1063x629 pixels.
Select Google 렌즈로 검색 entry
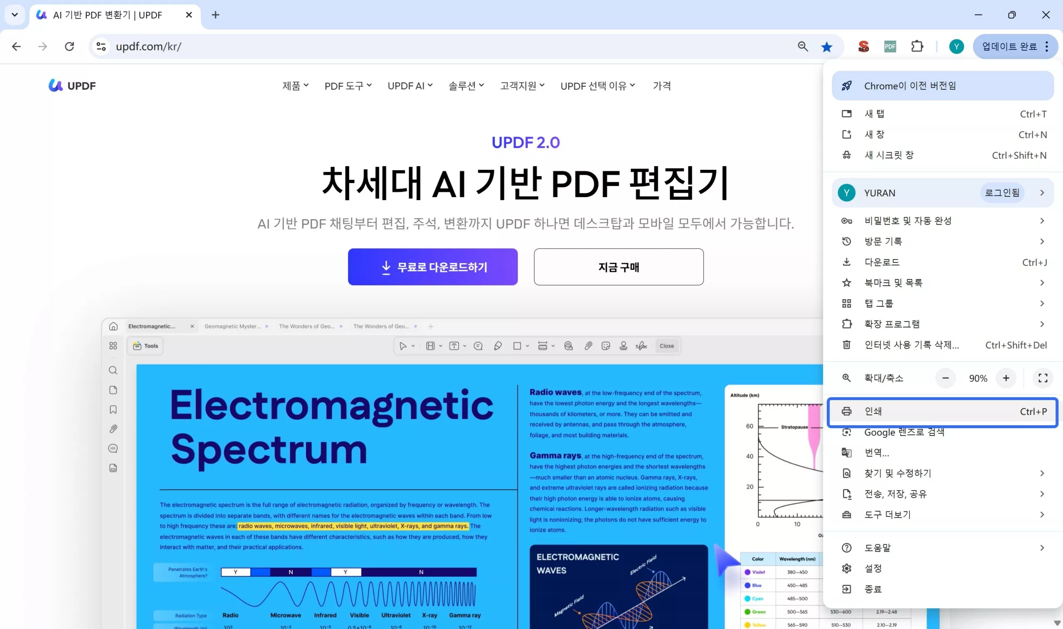(943, 432)
